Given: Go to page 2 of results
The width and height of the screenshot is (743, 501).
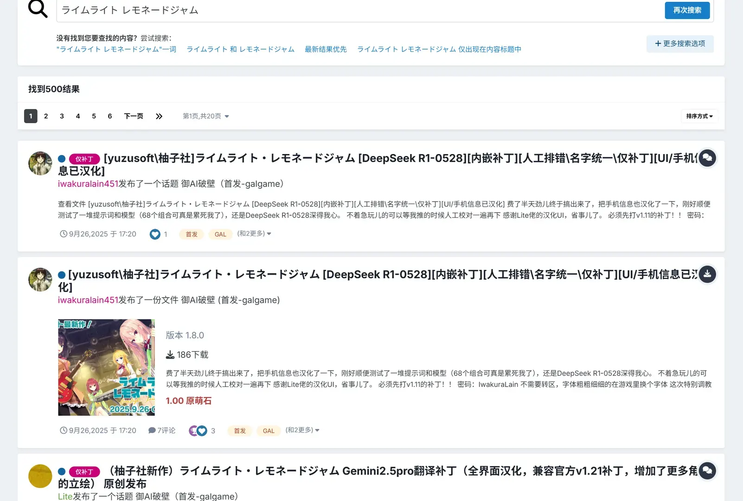Looking at the screenshot, I should point(46,116).
